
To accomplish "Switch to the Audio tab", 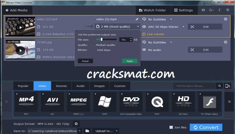I will (81, 86).
